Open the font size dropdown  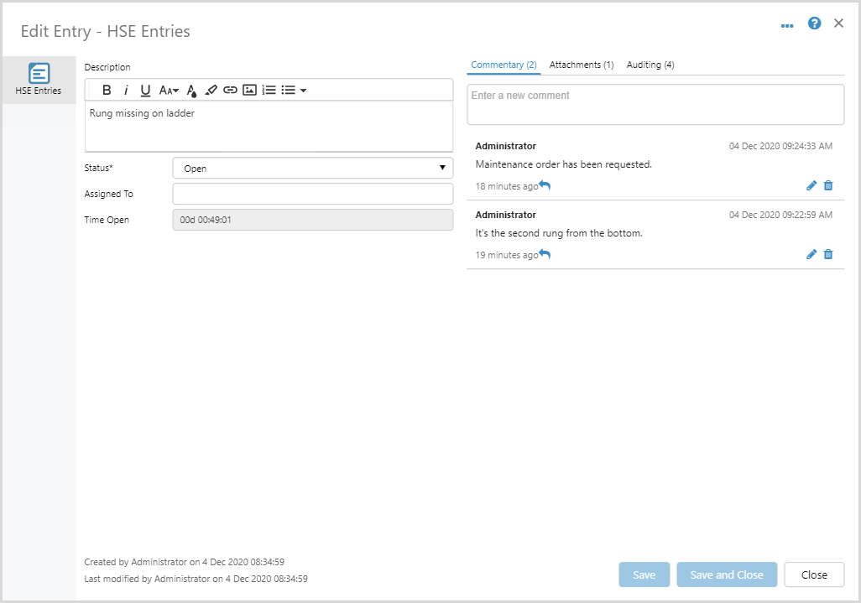[x=169, y=91]
